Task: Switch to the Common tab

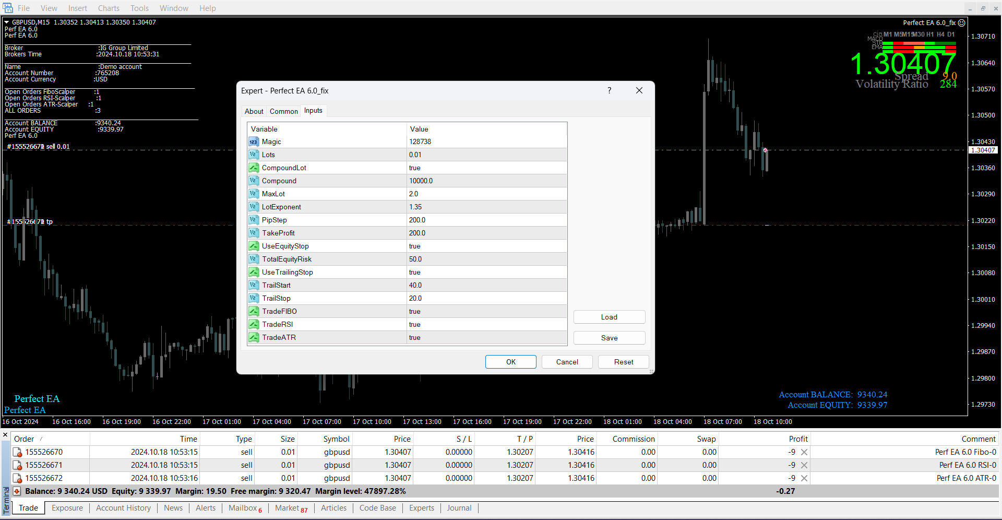Action: tap(283, 111)
